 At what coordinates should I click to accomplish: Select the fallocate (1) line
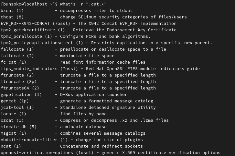[x=83, y=49]
